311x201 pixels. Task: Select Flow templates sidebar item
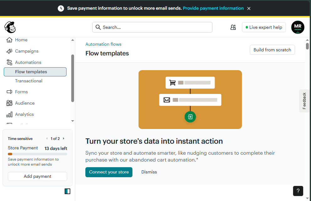tap(35, 72)
